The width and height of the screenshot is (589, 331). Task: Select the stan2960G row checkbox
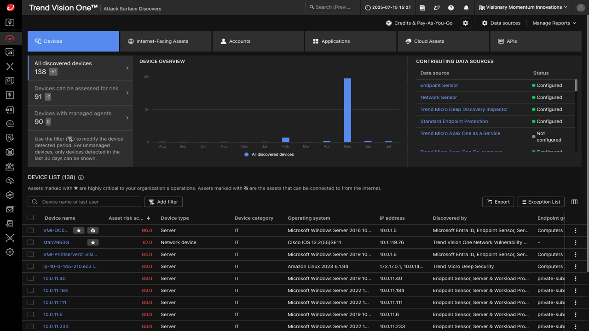pyautogui.click(x=31, y=242)
